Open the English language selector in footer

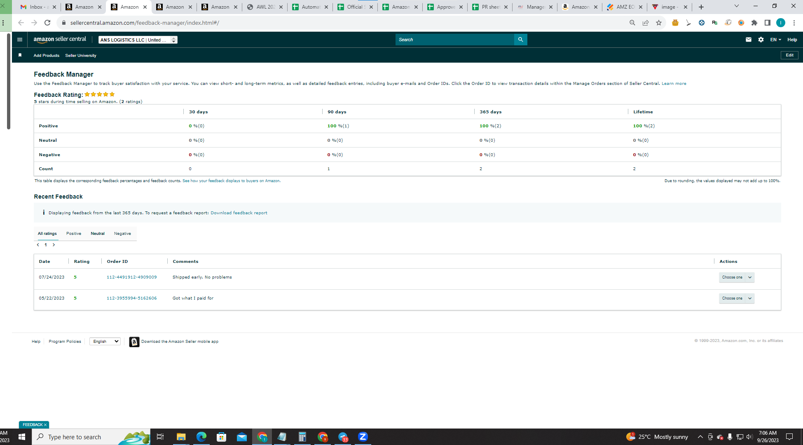pos(105,342)
